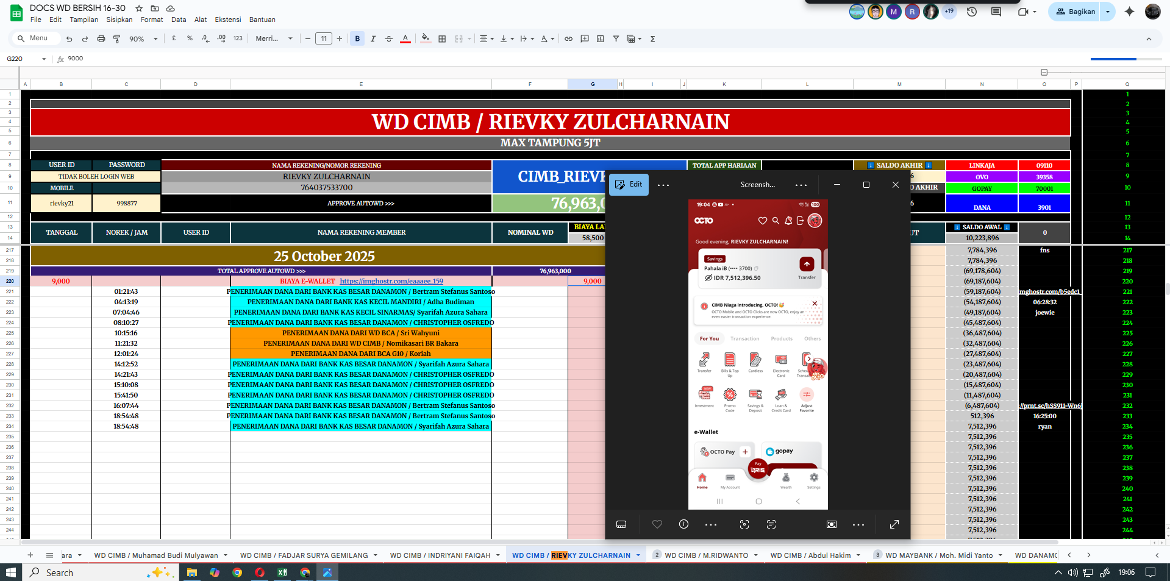Image resolution: width=1170 pixels, height=581 pixels.
Task: Insert a chart from the toolbar
Action: coord(601,39)
